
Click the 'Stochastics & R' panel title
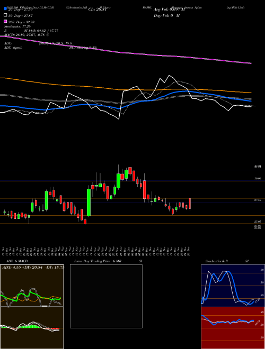click(x=216, y=261)
